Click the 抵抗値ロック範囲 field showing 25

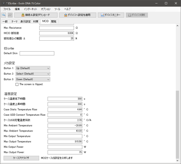click(57, 38)
